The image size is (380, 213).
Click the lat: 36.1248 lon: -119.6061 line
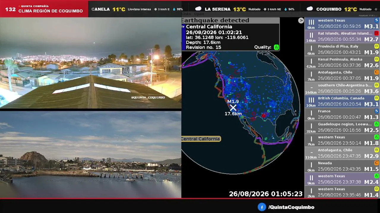click(x=217, y=37)
